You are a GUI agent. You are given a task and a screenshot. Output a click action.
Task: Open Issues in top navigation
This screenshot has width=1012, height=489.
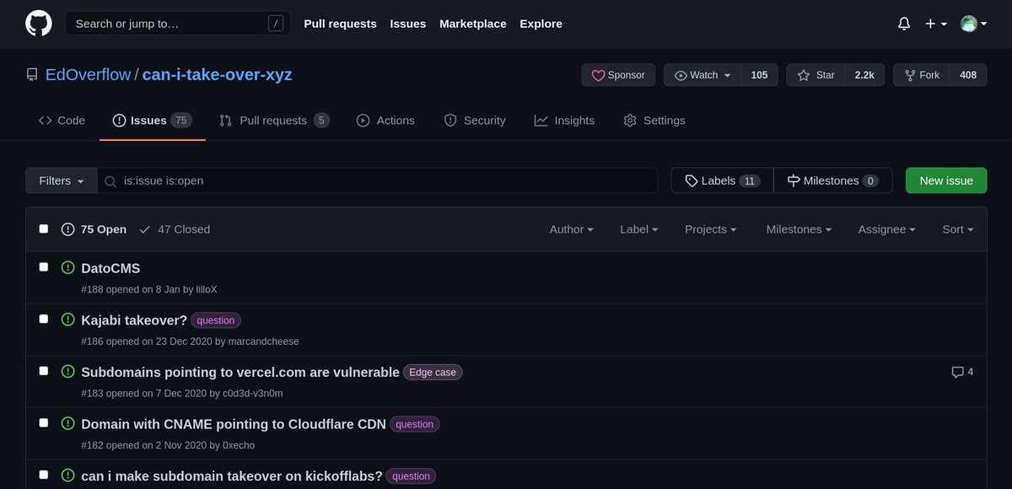pos(408,24)
